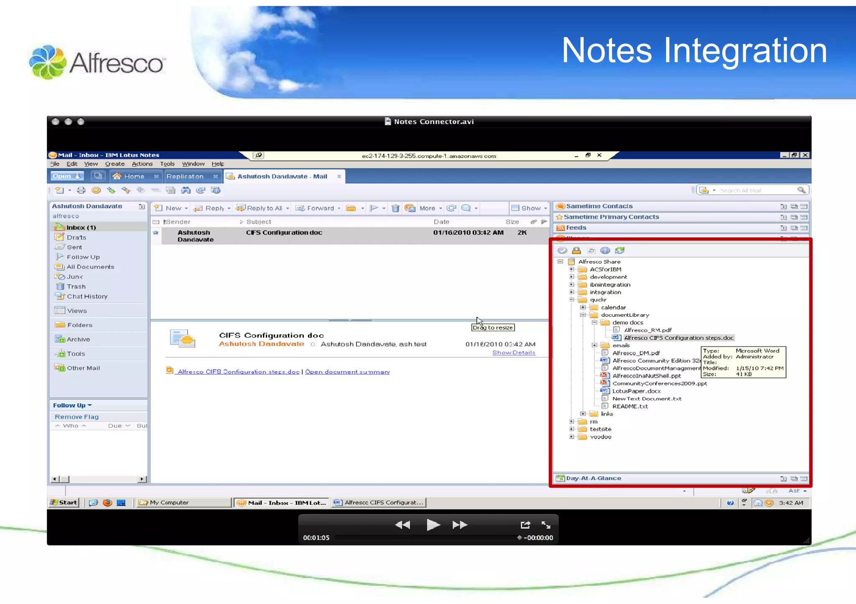Click the lock icon in the Alfresco panel toolbar
856x604 pixels.
[576, 250]
